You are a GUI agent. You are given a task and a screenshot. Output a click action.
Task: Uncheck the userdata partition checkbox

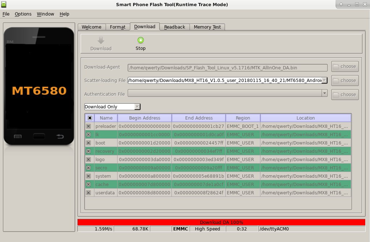coord(89,193)
